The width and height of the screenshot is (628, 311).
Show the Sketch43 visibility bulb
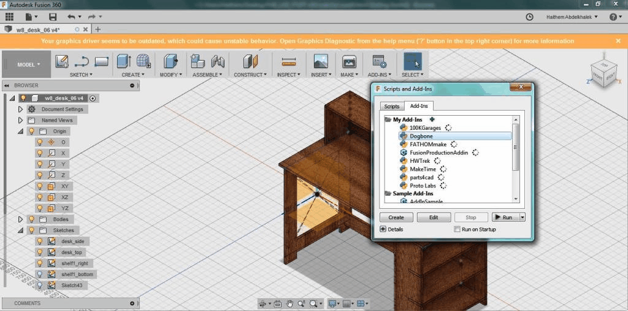[x=40, y=285]
